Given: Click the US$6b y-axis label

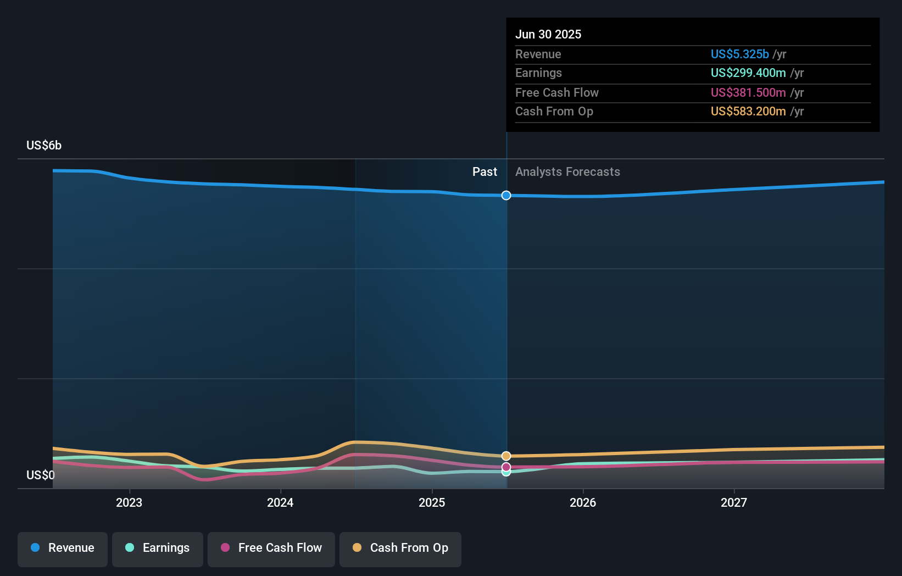Looking at the screenshot, I should point(44,146).
